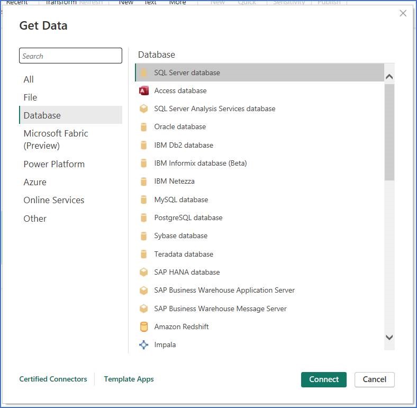This screenshot has width=417, height=408.
Task: Open the Online Services category
Action: coord(70,200)
